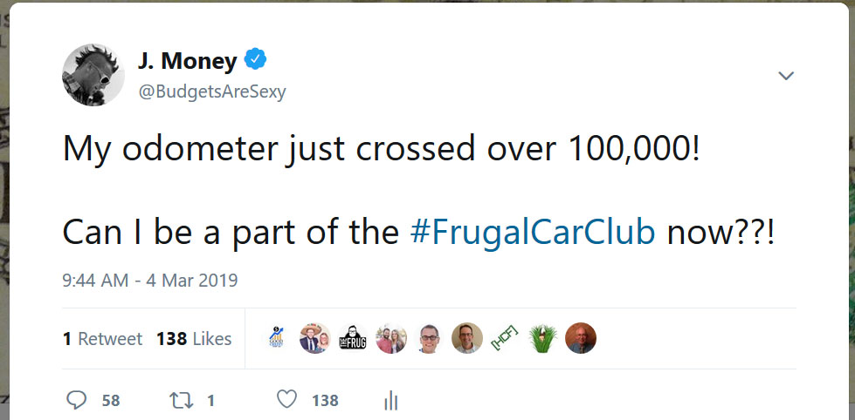Click The FRUG liker avatar
855x420 pixels.
tap(353, 338)
